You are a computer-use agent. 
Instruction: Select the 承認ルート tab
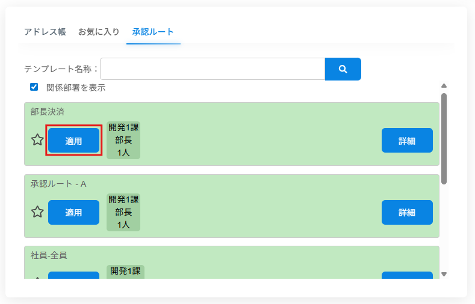tap(153, 32)
